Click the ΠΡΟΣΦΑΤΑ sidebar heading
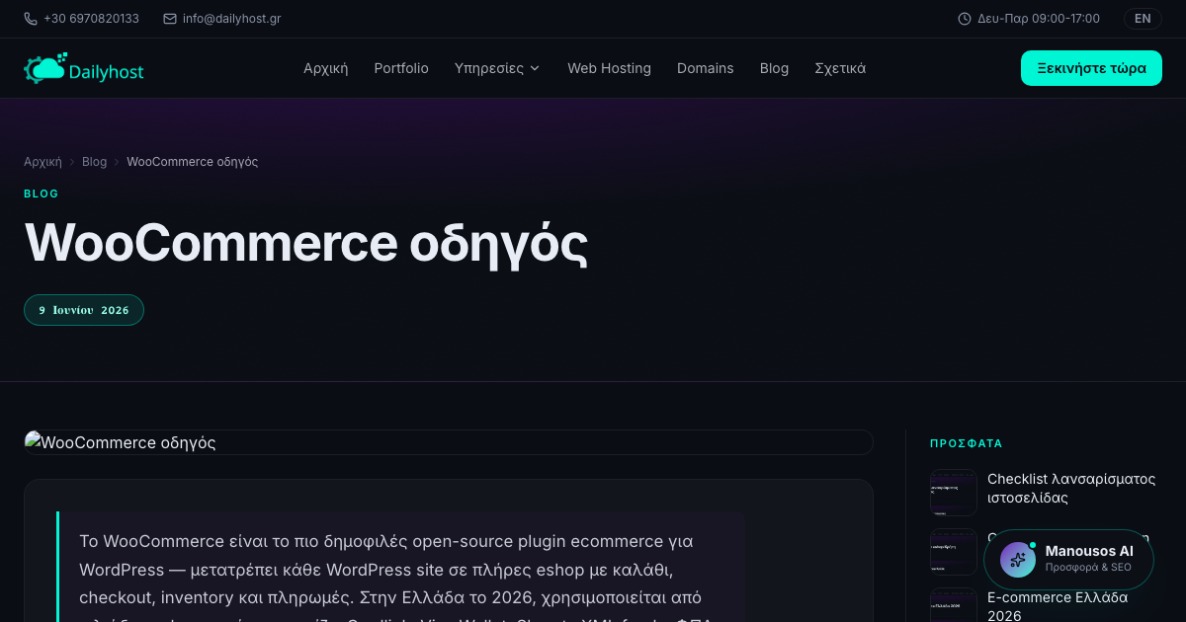Image resolution: width=1186 pixels, height=622 pixels. click(x=967, y=444)
